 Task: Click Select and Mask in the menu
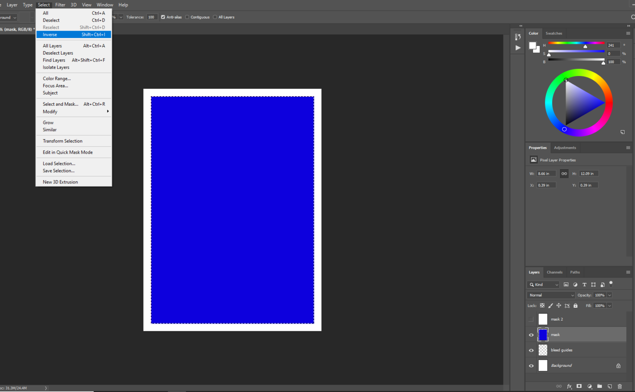click(60, 104)
